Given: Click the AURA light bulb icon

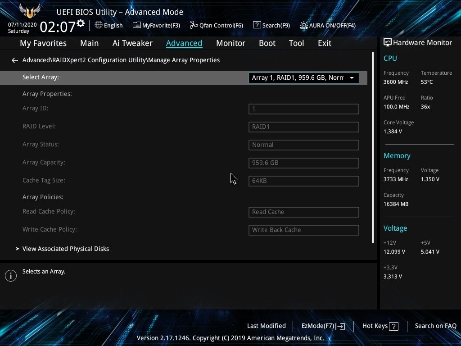Looking at the screenshot, I should [x=304, y=25].
